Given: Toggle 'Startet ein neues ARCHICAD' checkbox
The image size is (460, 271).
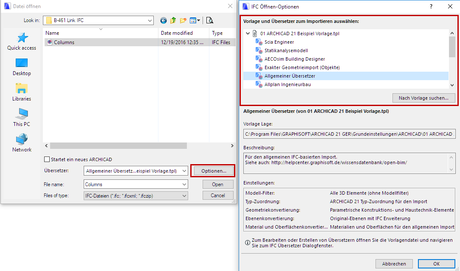Looking at the screenshot, I should click(x=47, y=159).
